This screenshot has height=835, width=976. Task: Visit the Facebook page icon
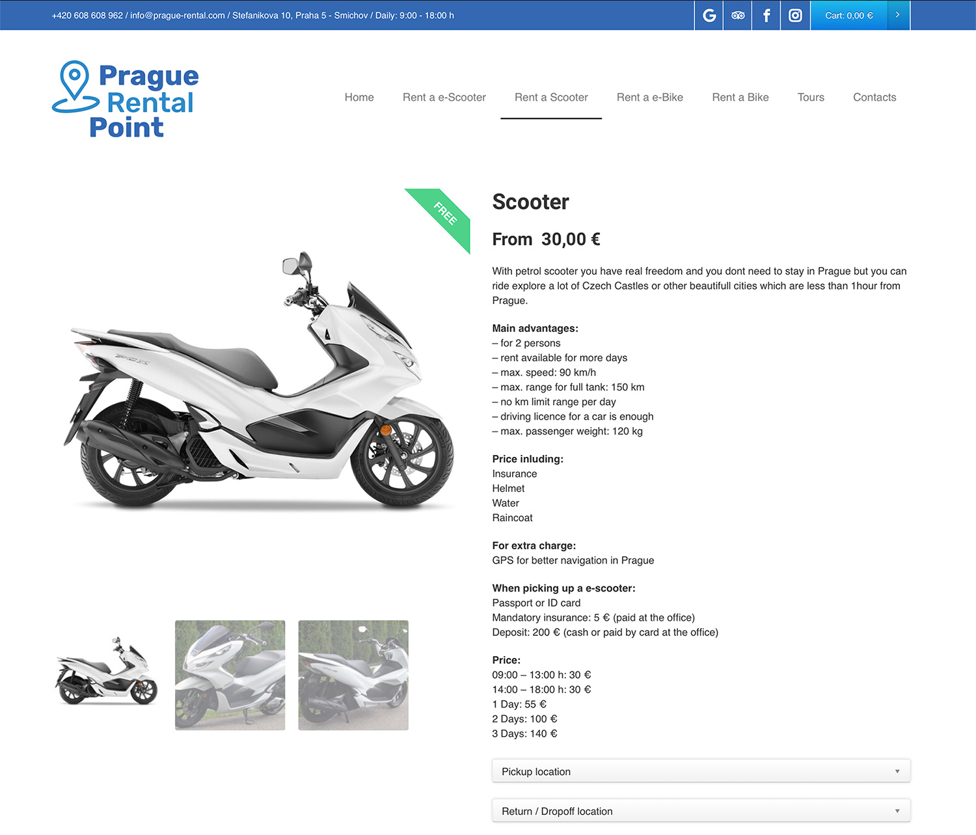tap(766, 15)
